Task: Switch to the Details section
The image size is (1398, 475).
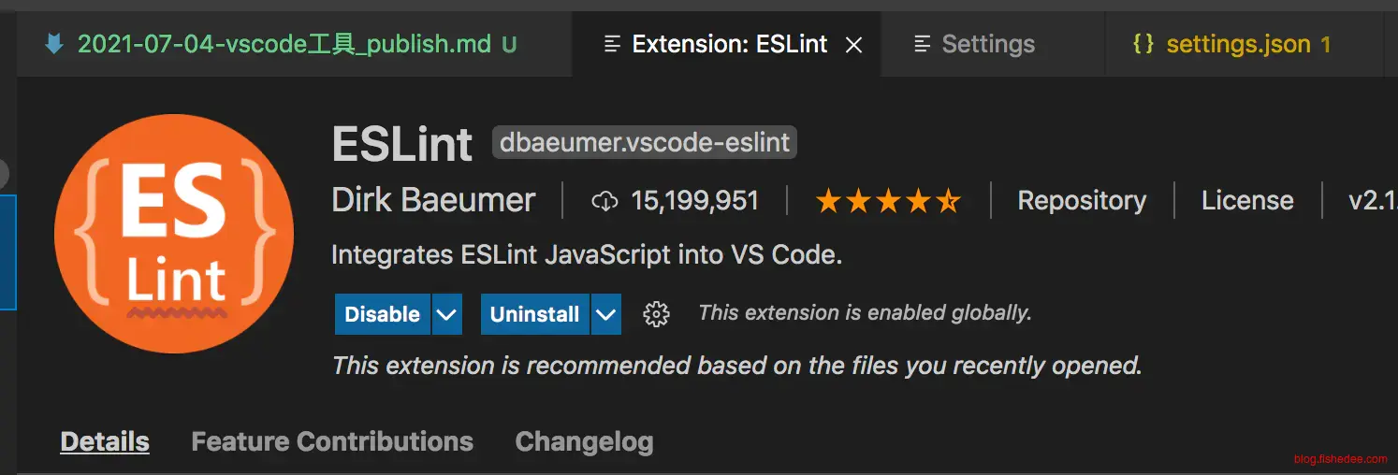Action: (105, 441)
